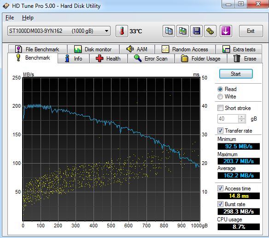Start the benchmark test
This screenshot has height=238, width=269.
pos(236,74)
